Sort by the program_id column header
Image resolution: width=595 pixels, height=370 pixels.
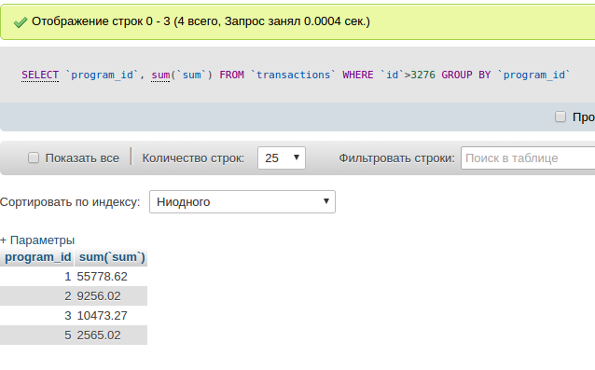(37, 257)
